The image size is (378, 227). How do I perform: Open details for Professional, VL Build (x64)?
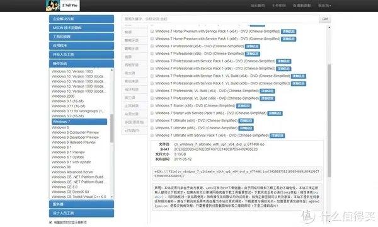pyautogui.click(x=268, y=91)
